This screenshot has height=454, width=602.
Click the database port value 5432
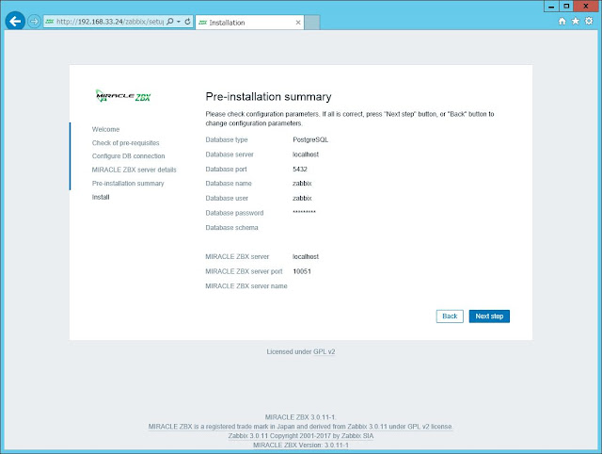300,170
